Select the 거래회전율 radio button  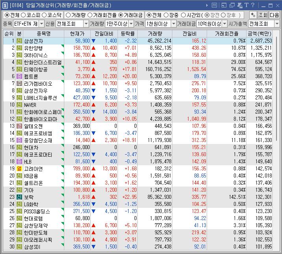pyautogui.click(x=90, y=15)
